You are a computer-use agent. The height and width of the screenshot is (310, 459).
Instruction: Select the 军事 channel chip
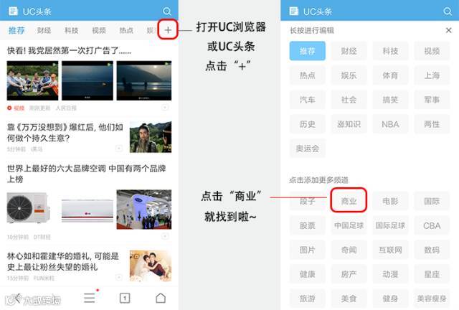(x=432, y=100)
